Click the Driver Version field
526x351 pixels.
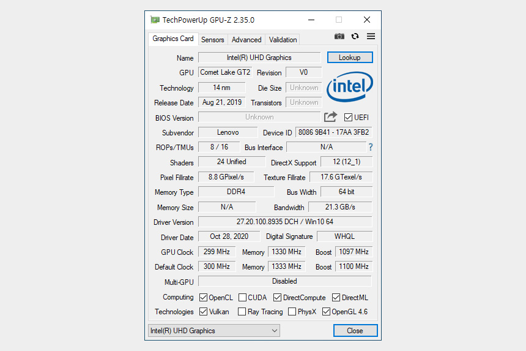285,222
